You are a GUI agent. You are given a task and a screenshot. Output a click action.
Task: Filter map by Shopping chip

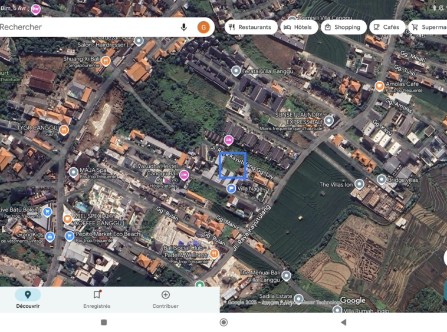click(343, 27)
